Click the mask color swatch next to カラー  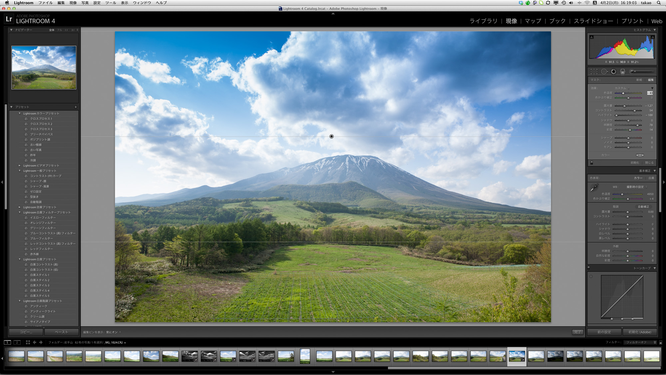640,155
